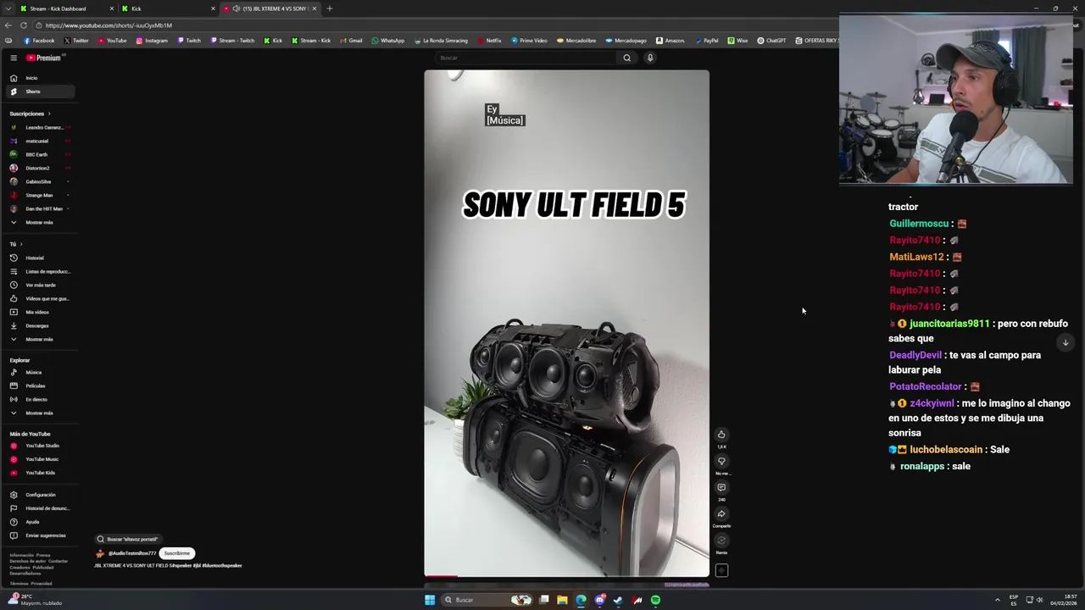Click the YouTube Premium logo
Viewport: 1085px width, 610px height.
pyautogui.click(x=45, y=58)
